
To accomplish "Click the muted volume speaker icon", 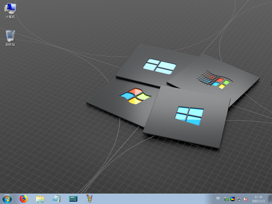I will [x=245, y=199].
